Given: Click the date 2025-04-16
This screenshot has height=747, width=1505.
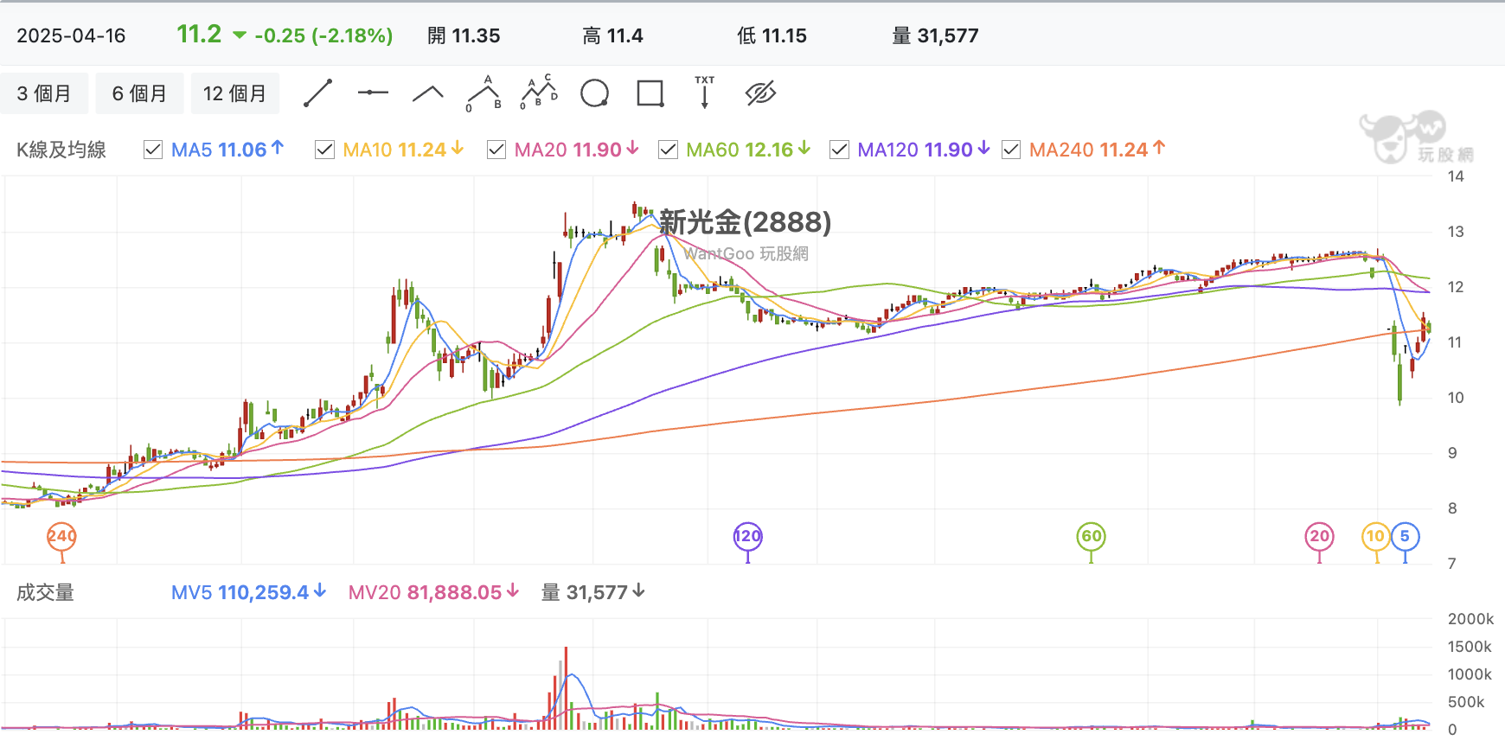Looking at the screenshot, I should coord(72,35).
